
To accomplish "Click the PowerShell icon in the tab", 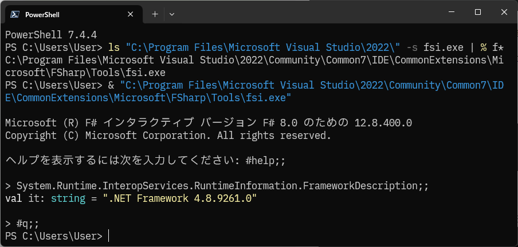I will tap(14, 14).
